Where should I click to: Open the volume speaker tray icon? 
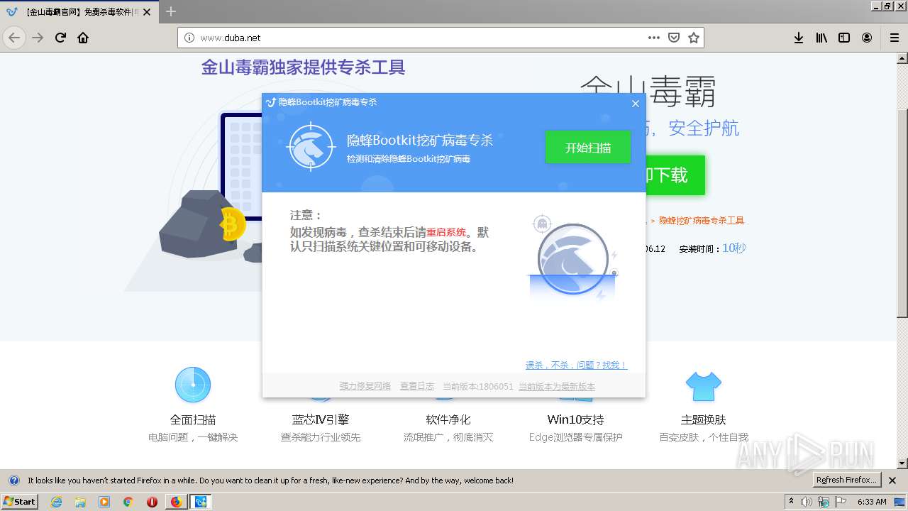tap(807, 502)
